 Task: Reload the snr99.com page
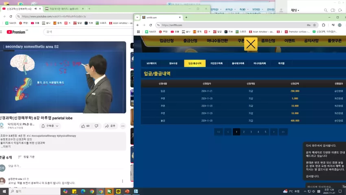coord(151,25)
